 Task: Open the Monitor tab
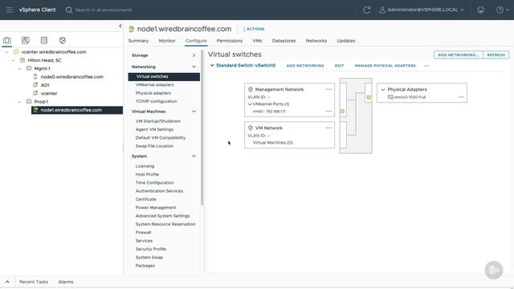pyautogui.click(x=167, y=41)
